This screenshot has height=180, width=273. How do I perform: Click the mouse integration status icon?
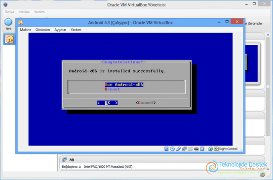click(x=210, y=149)
